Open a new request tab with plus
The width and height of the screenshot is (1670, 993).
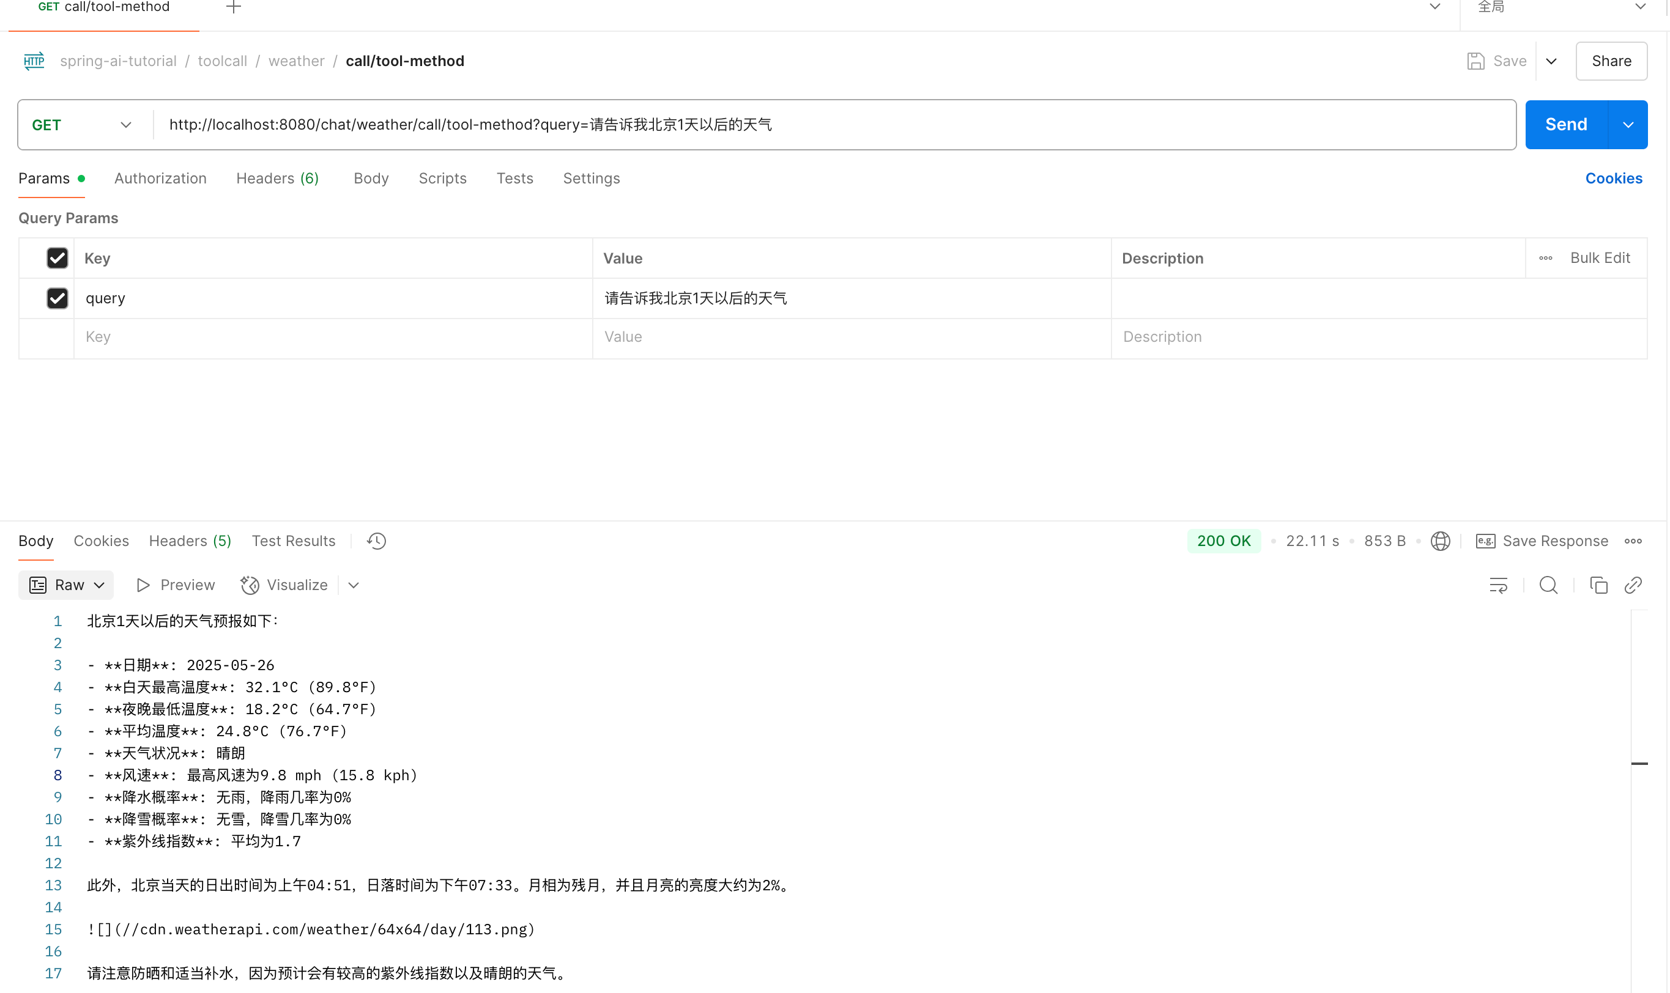[234, 7]
